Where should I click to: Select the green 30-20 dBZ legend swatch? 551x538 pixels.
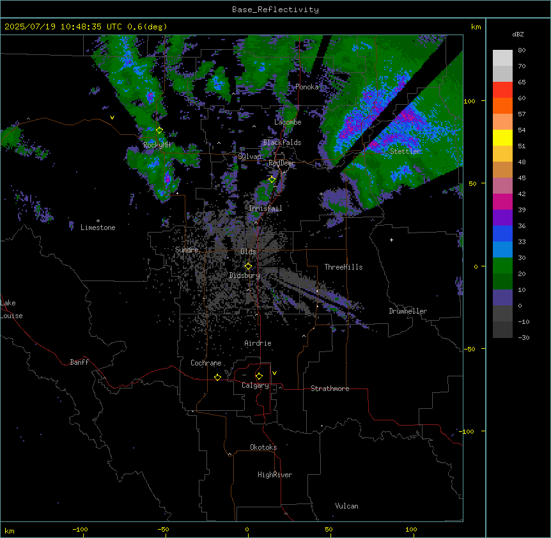pyautogui.click(x=502, y=266)
